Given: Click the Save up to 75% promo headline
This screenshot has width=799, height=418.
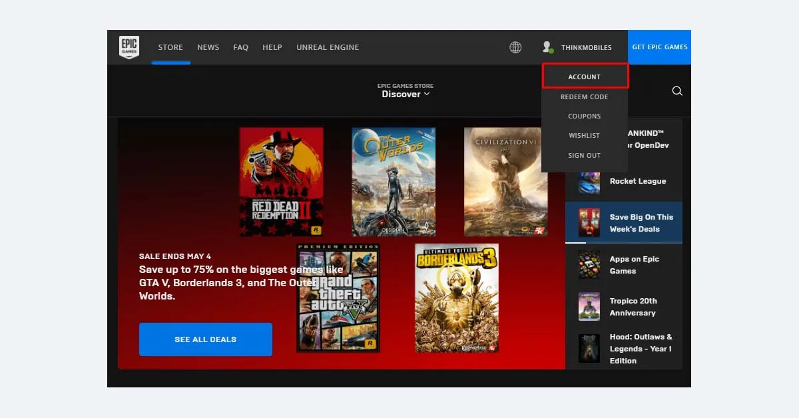Looking at the screenshot, I should coord(242,283).
